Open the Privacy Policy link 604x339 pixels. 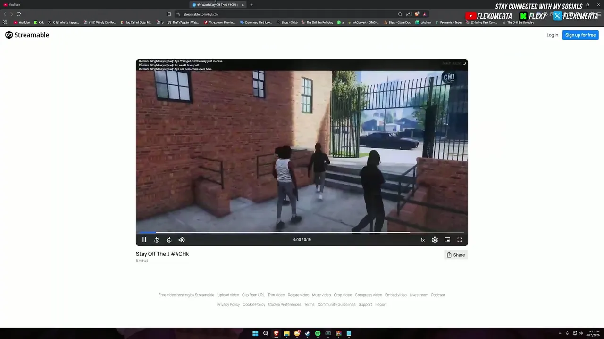(228, 304)
